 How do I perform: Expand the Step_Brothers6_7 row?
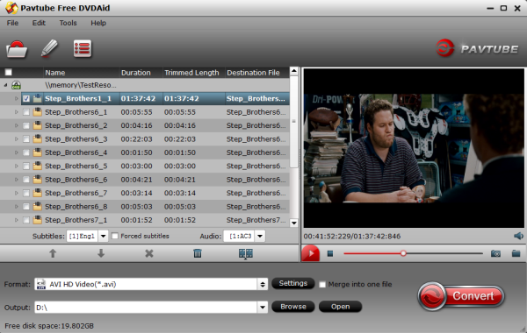click(x=16, y=193)
